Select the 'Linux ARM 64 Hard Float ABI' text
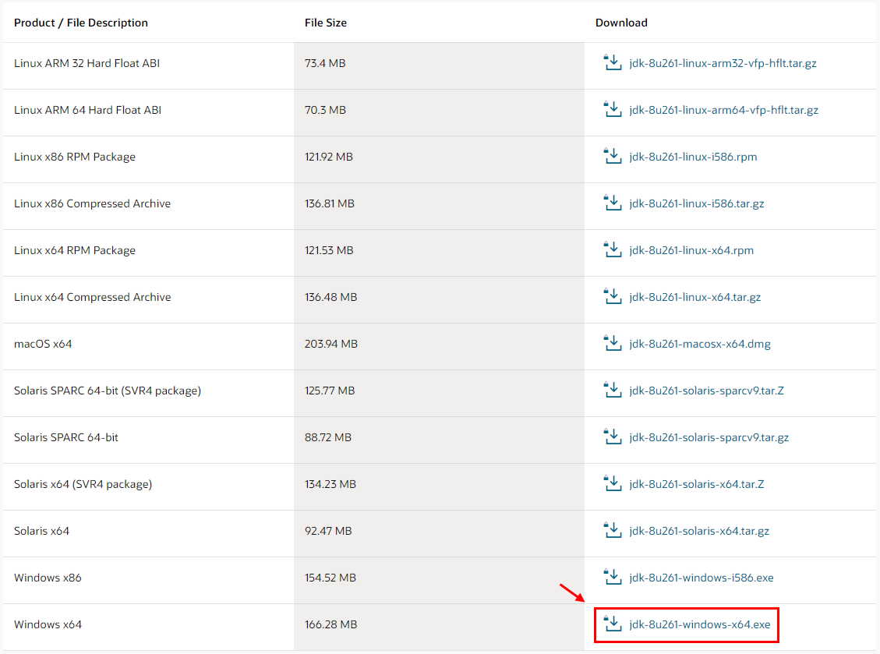 pos(87,110)
